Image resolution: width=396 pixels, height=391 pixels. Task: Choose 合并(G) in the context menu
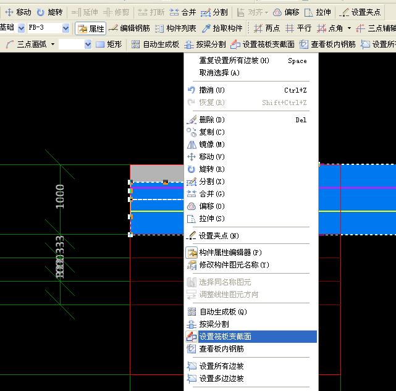pyautogui.click(x=251, y=194)
